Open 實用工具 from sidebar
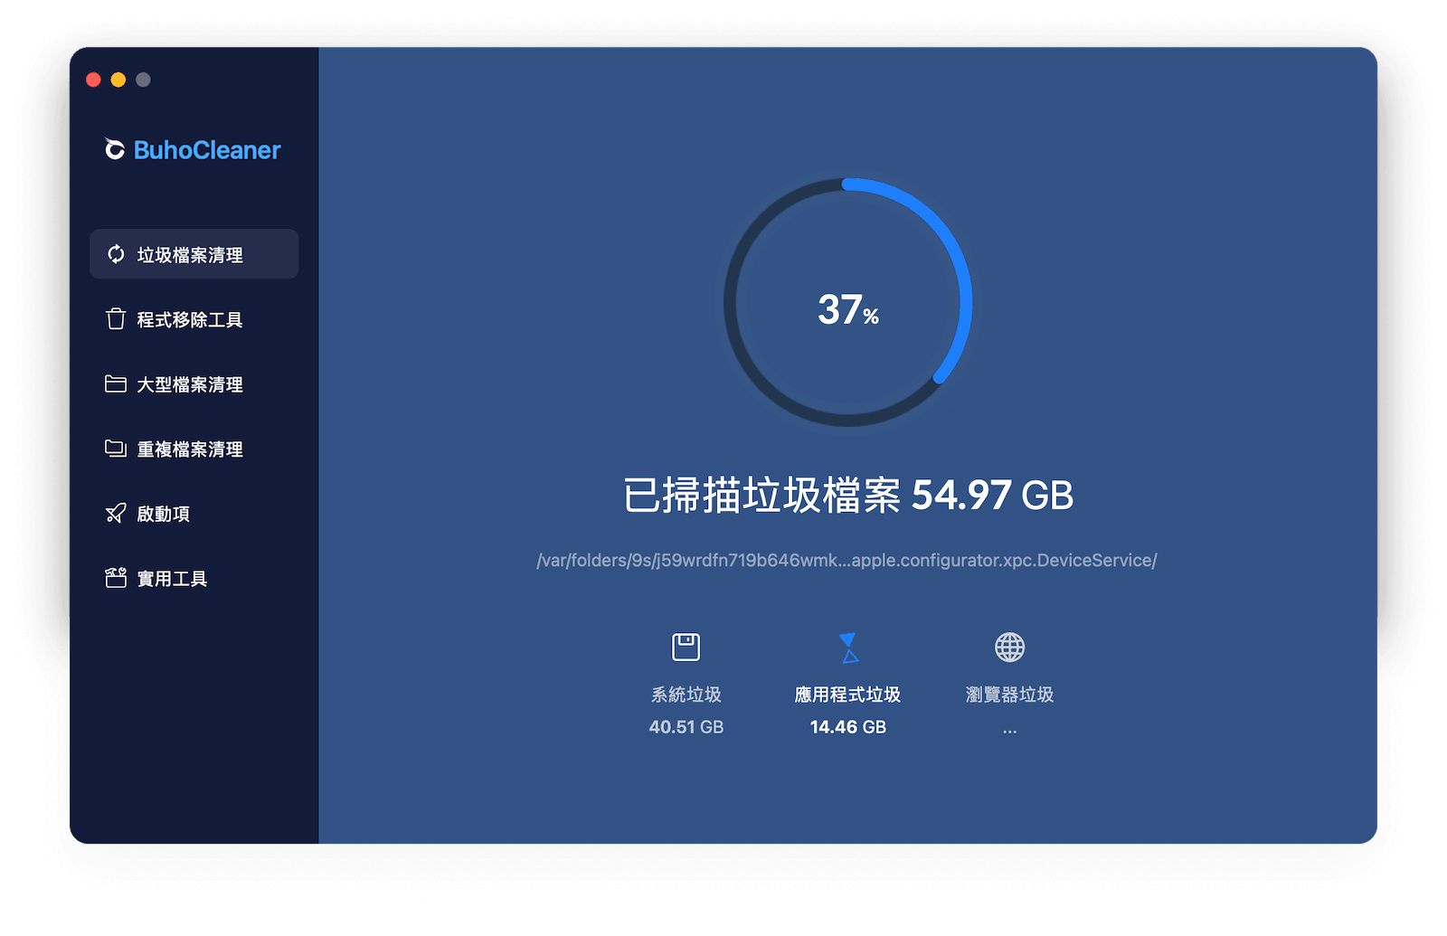Image resolution: width=1447 pixels, height=936 pixels. point(194,578)
